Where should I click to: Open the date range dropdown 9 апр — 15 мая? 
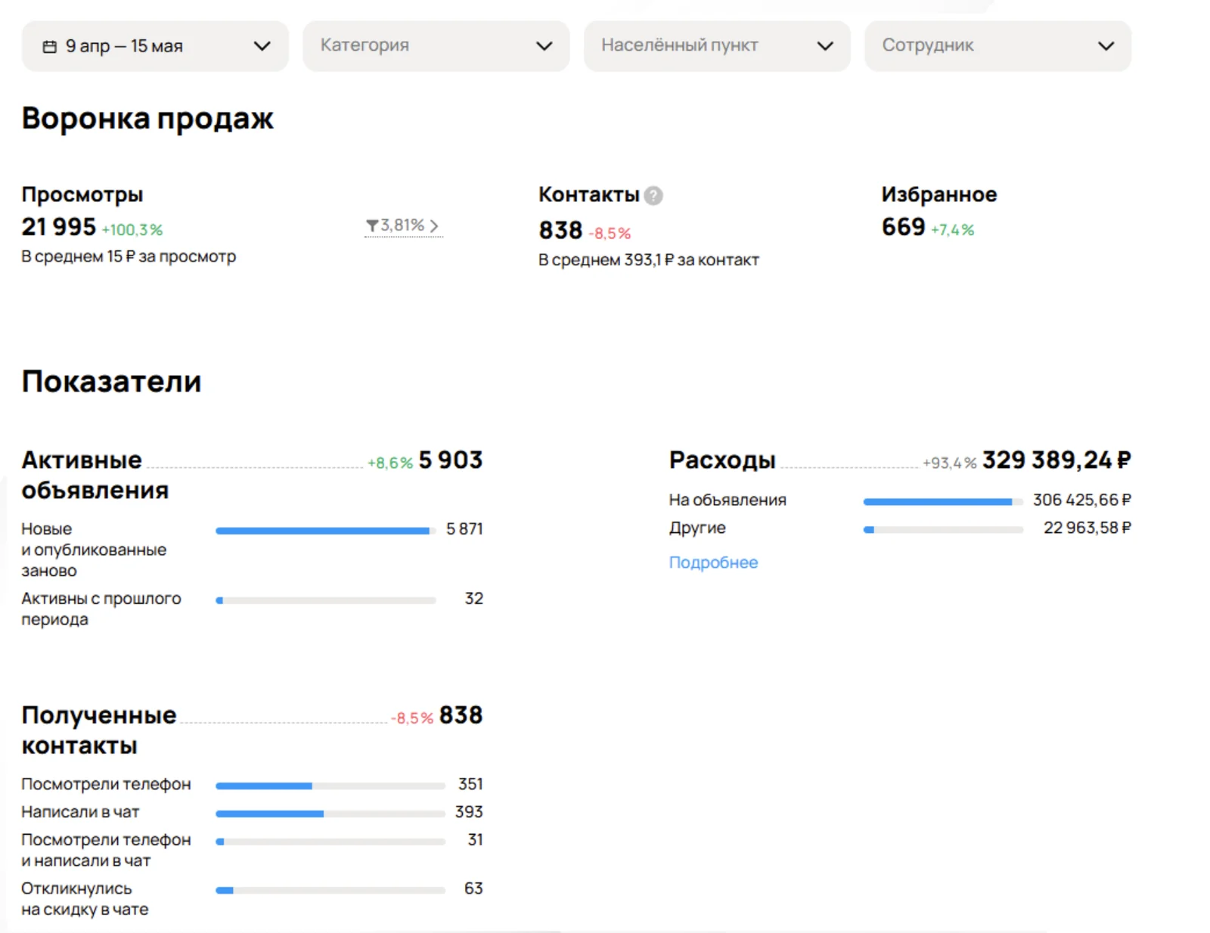pos(155,46)
